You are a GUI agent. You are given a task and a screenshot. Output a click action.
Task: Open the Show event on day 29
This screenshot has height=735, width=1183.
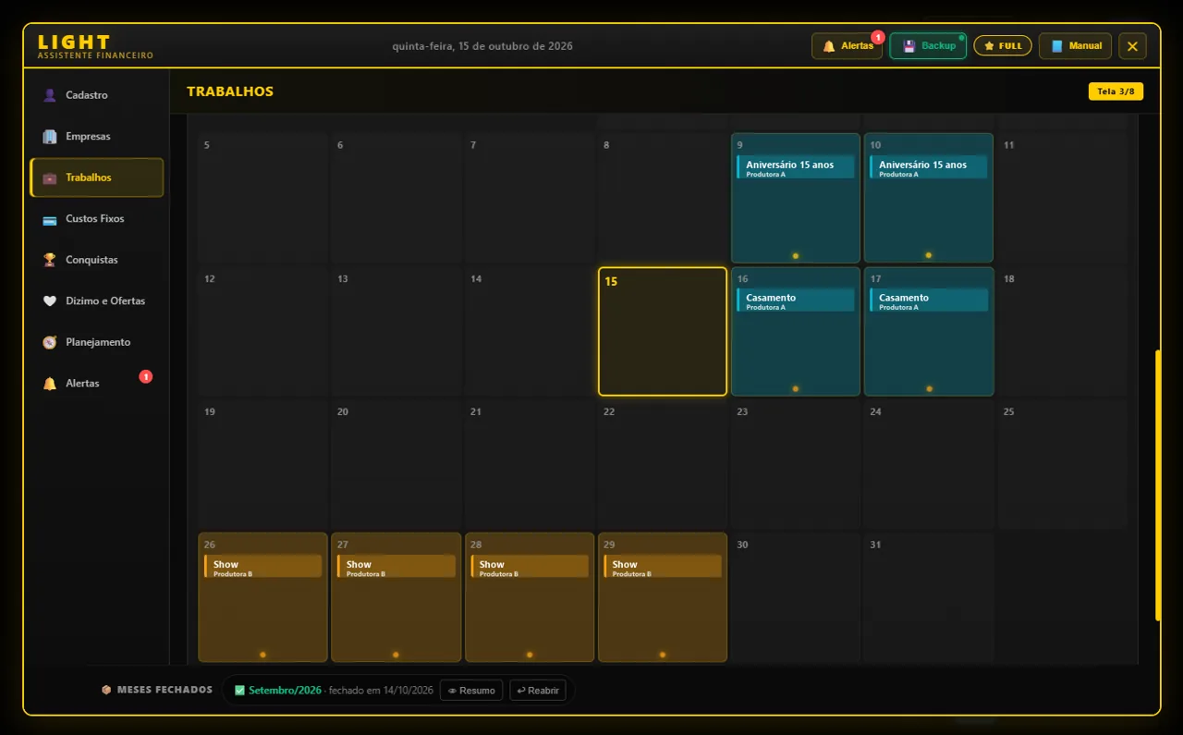tap(663, 567)
